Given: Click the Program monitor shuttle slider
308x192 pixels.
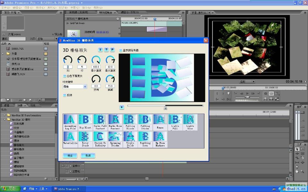Looking at the screenshot, I should (247, 97).
